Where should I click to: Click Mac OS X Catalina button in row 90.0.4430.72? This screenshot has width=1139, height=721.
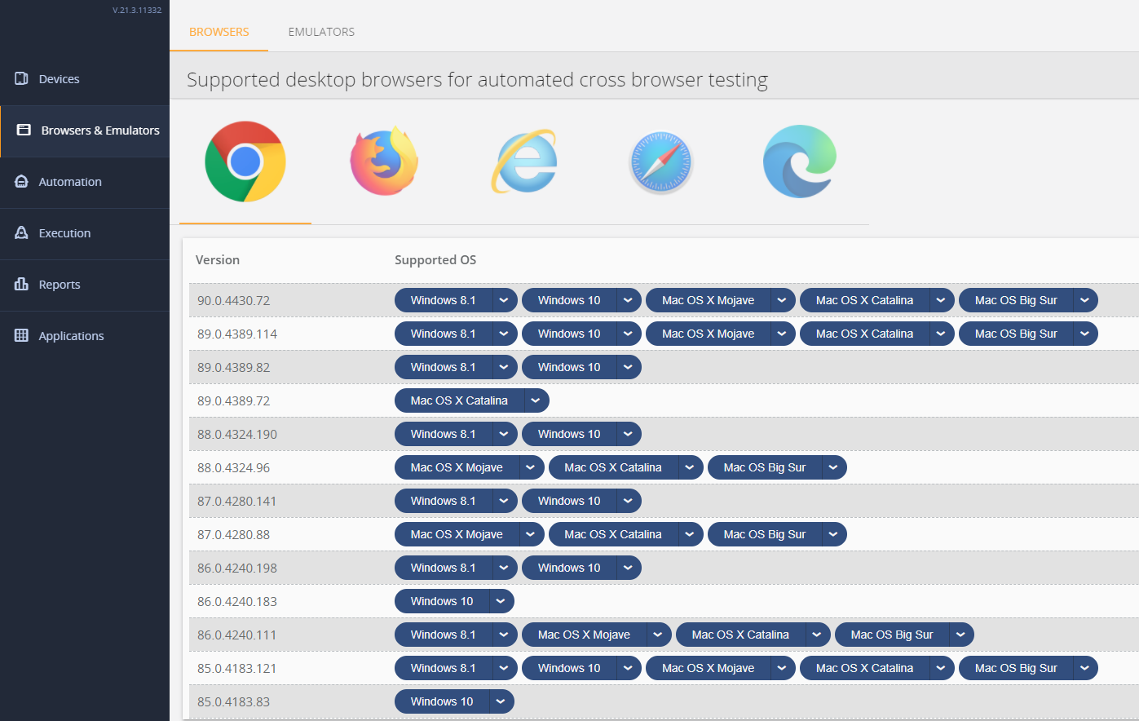(864, 300)
